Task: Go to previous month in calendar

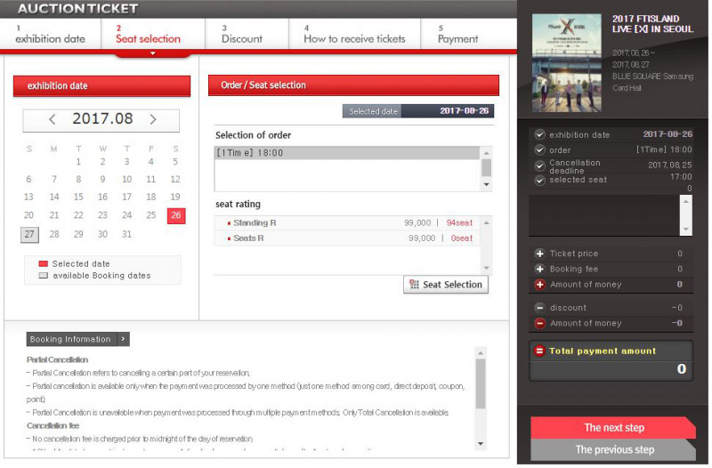Action: coord(53,119)
